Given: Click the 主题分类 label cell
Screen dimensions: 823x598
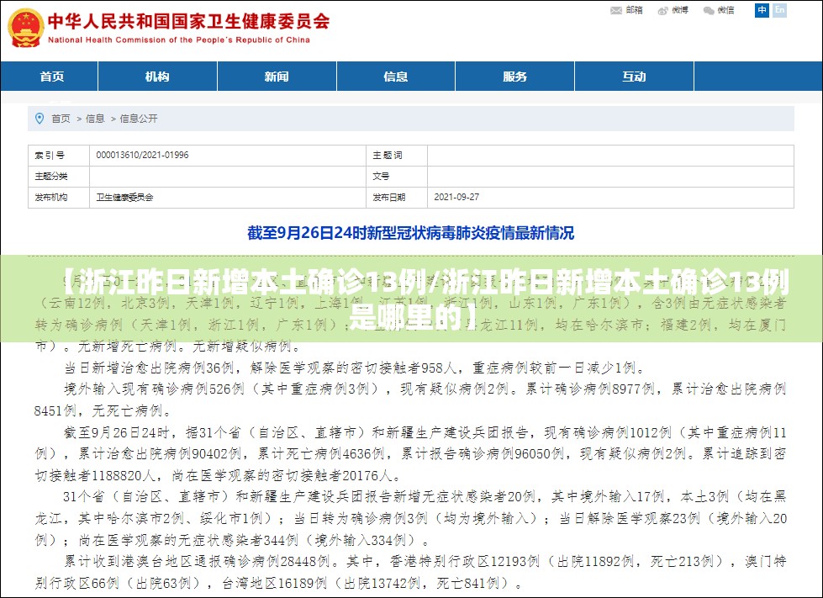Looking at the screenshot, I should [59, 177].
